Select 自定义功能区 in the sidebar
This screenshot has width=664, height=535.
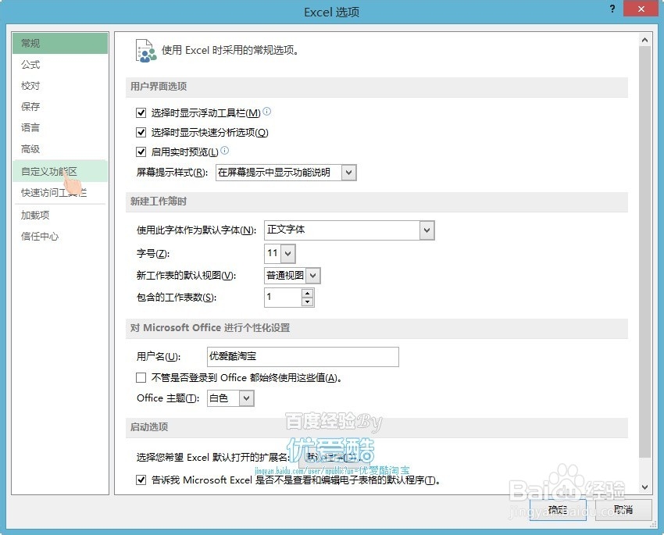(60, 171)
